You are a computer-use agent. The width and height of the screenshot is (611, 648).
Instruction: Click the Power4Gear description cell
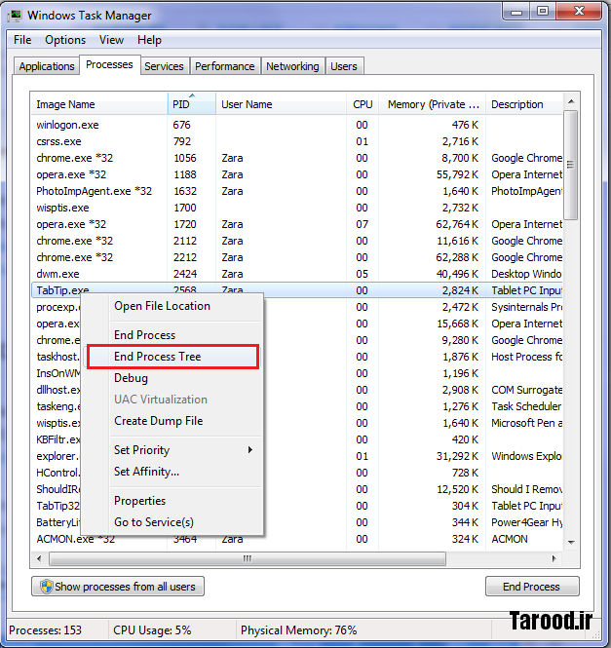[526, 522]
